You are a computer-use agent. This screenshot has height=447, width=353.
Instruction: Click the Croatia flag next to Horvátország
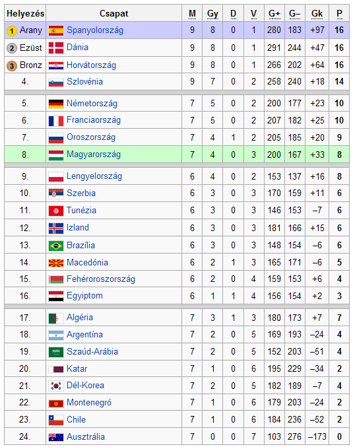tap(56, 65)
